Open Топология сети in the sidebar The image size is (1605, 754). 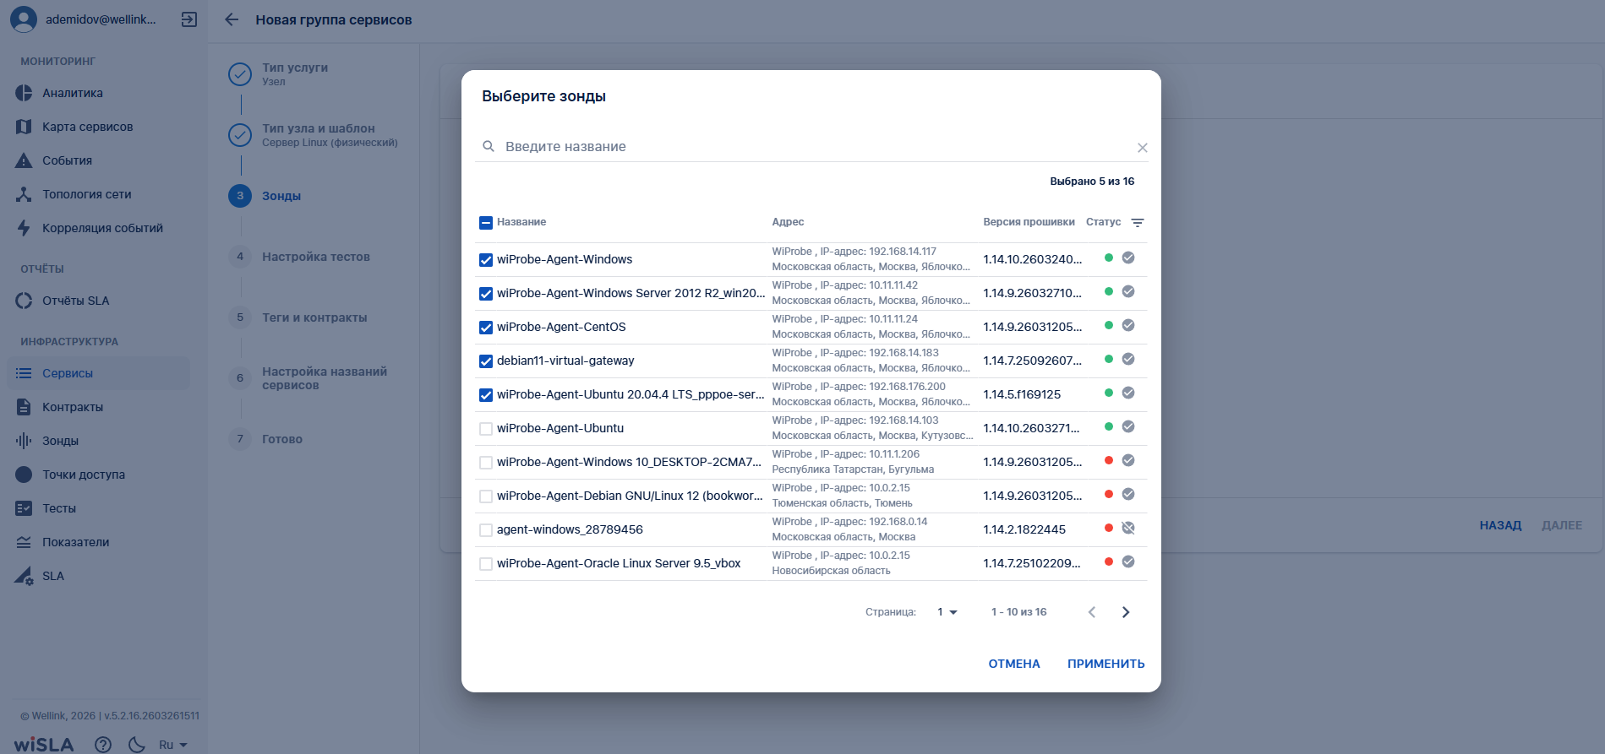(87, 194)
